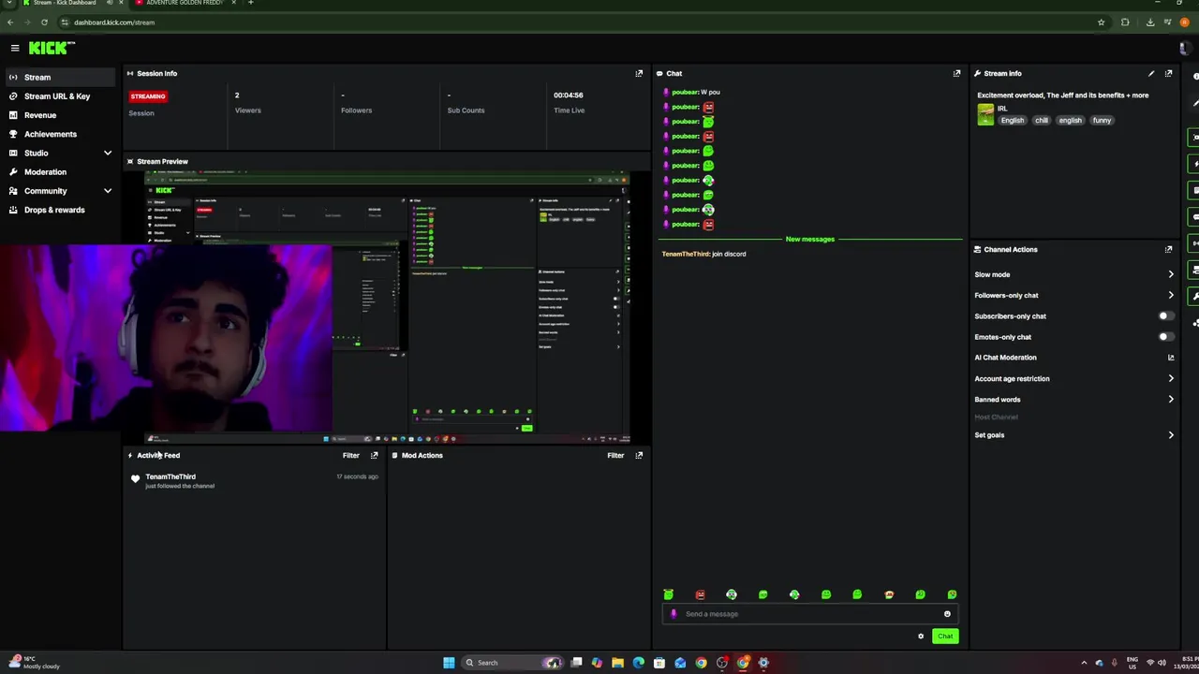Go to Stream in sidebar
Viewport: 1199px width, 674px height.
(60, 77)
